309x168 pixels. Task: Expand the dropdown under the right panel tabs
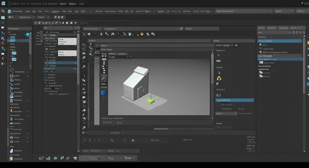pos(274,33)
